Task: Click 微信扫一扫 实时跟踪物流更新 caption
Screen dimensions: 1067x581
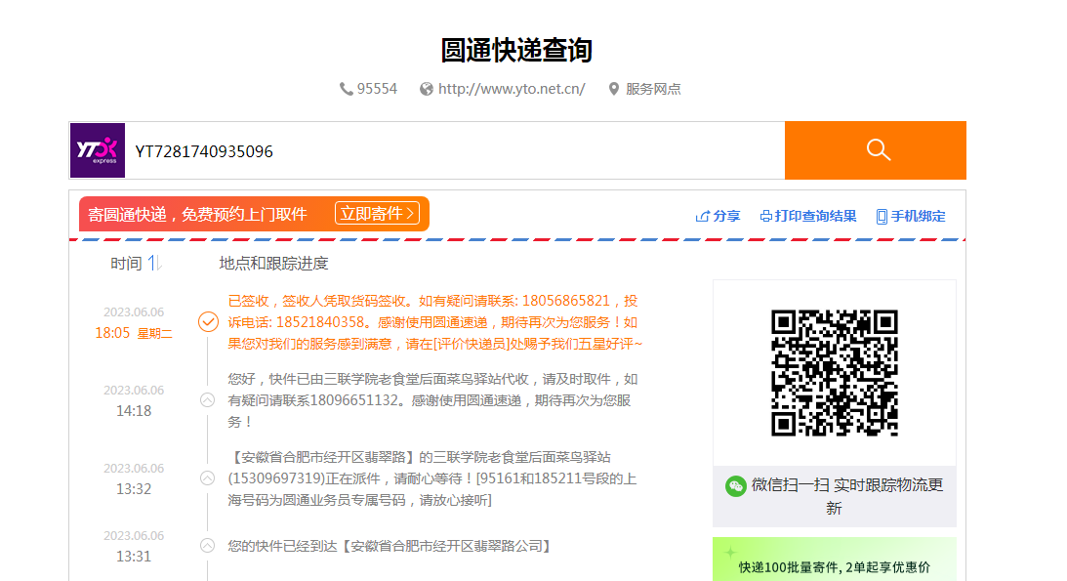Action: [846, 496]
